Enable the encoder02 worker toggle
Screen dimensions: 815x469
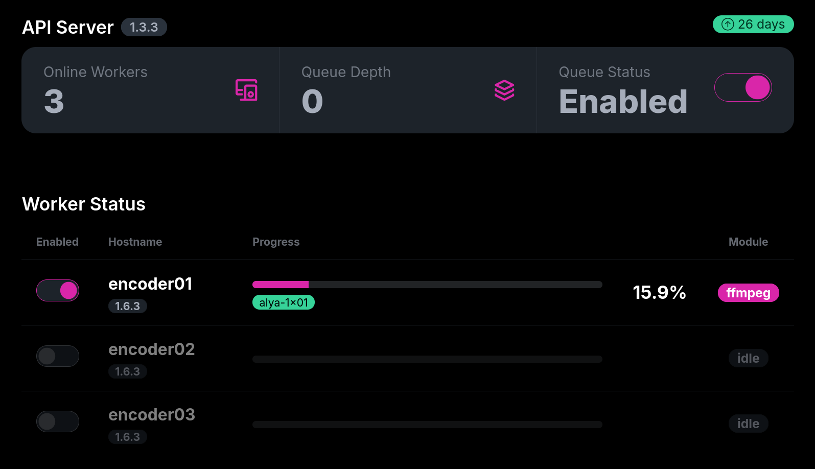point(58,356)
